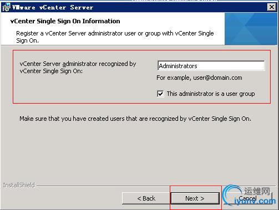Click the InstallShield label

click(19, 185)
